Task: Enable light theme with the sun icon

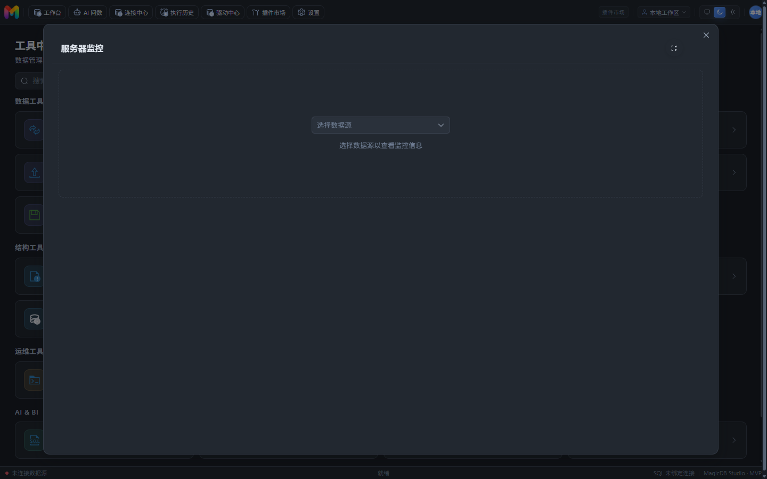Action: (733, 12)
